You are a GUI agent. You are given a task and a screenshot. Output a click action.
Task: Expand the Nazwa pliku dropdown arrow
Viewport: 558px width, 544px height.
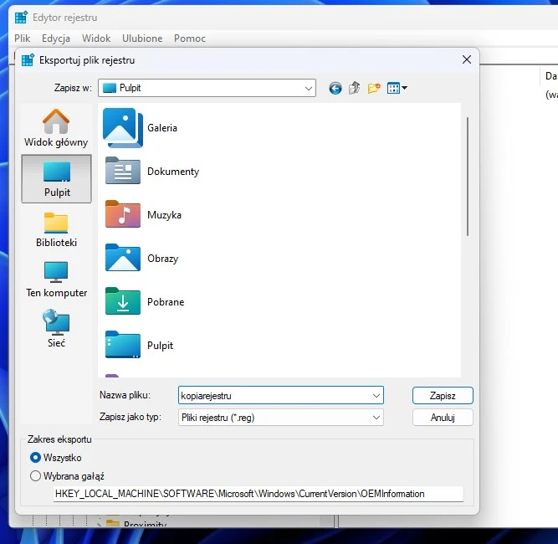pos(376,396)
